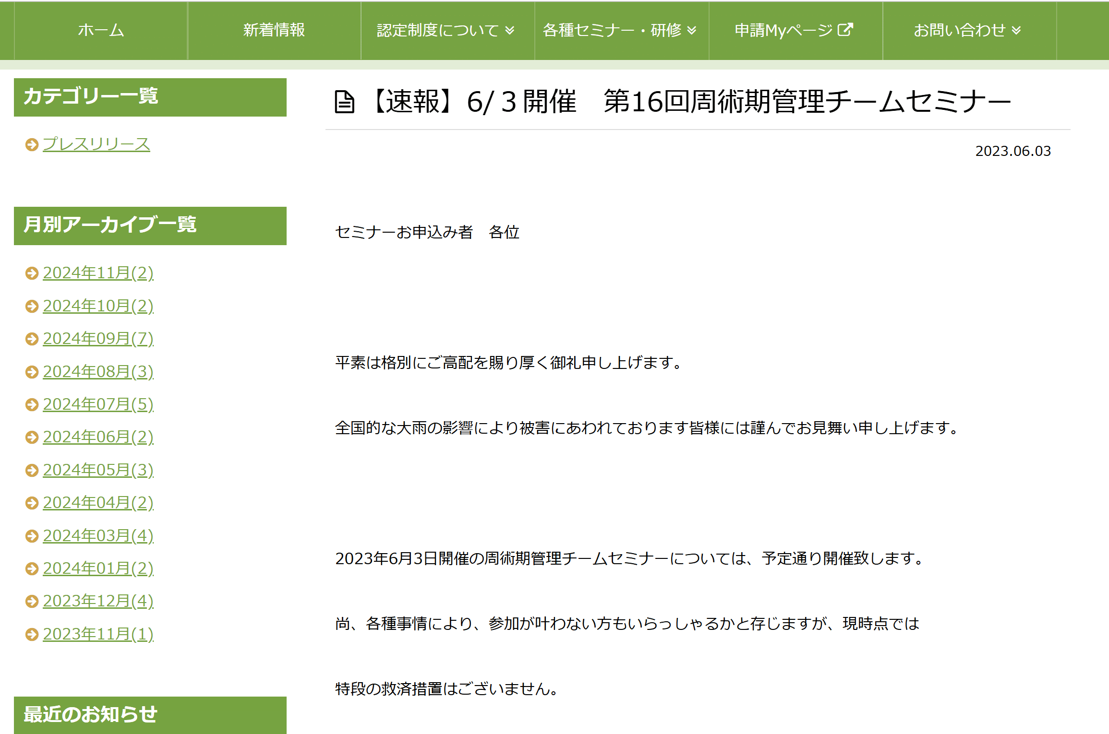Click arrow icon beside 2024年07月(5)
The height and width of the screenshot is (734, 1109).
pos(32,404)
